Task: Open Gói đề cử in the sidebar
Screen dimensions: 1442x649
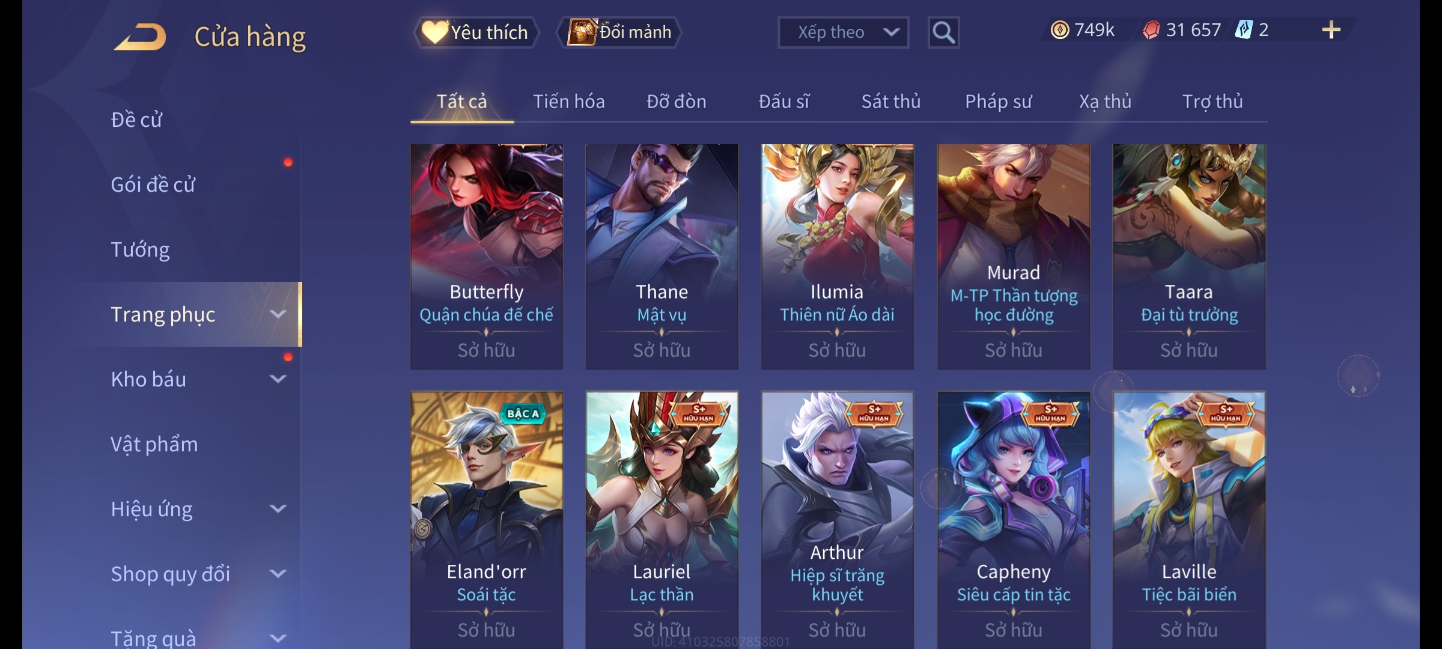Action: (153, 184)
